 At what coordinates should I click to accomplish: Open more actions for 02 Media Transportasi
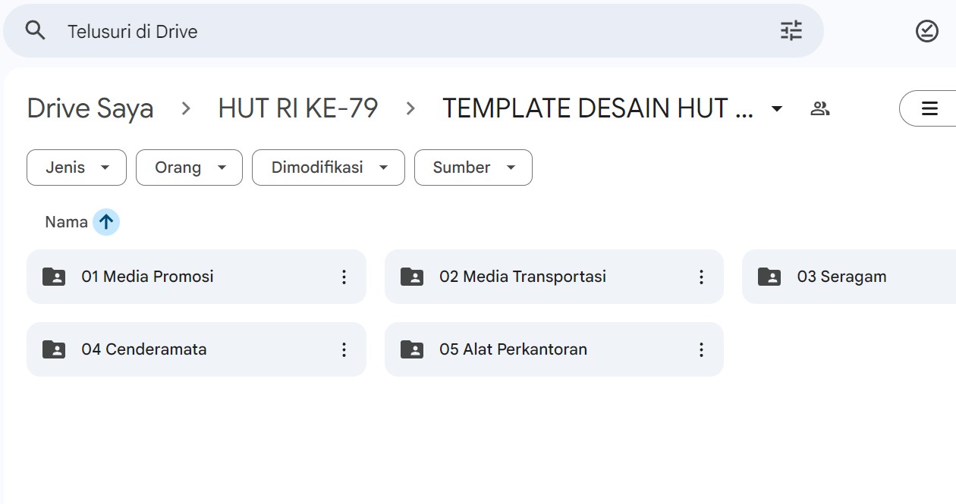coord(701,277)
